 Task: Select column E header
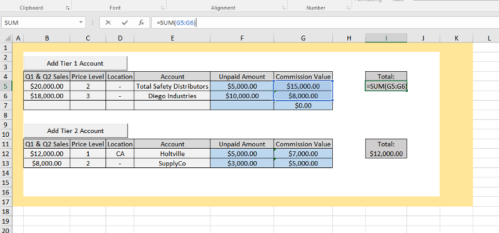172,38
